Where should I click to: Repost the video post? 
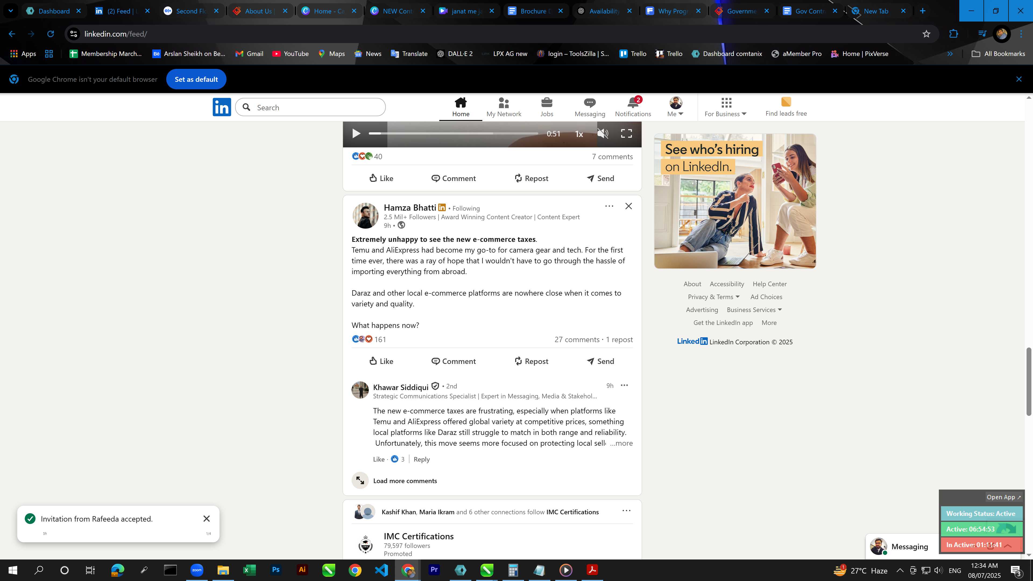[x=531, y=178]
